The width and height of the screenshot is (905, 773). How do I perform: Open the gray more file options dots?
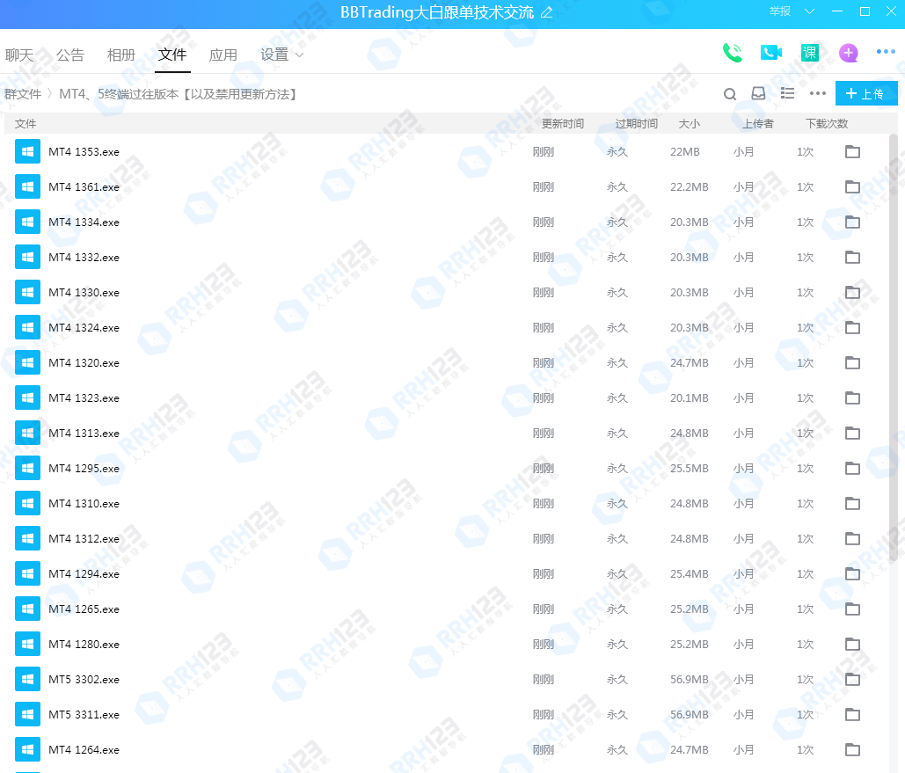click(818, 93)
